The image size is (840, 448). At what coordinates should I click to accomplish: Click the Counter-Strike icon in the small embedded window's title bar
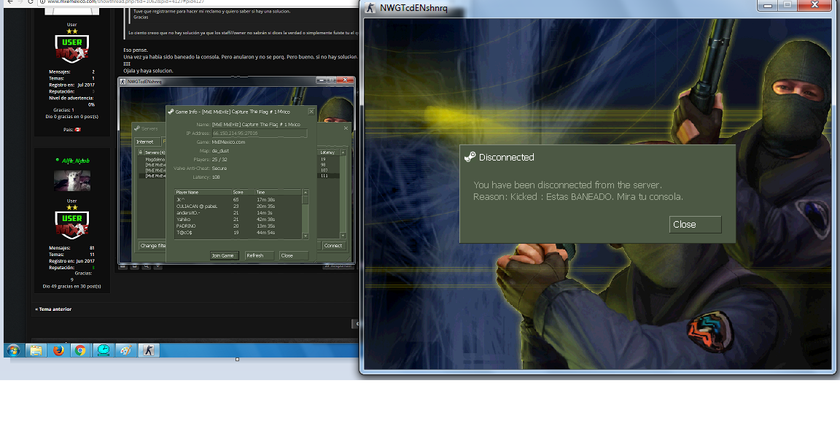123,82
